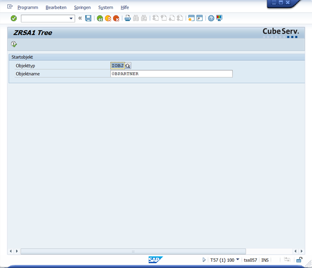This screenshot has width=312, height=268.
Task: Click the transfer arrows status bar icon
Action: (x=287, y=259)
